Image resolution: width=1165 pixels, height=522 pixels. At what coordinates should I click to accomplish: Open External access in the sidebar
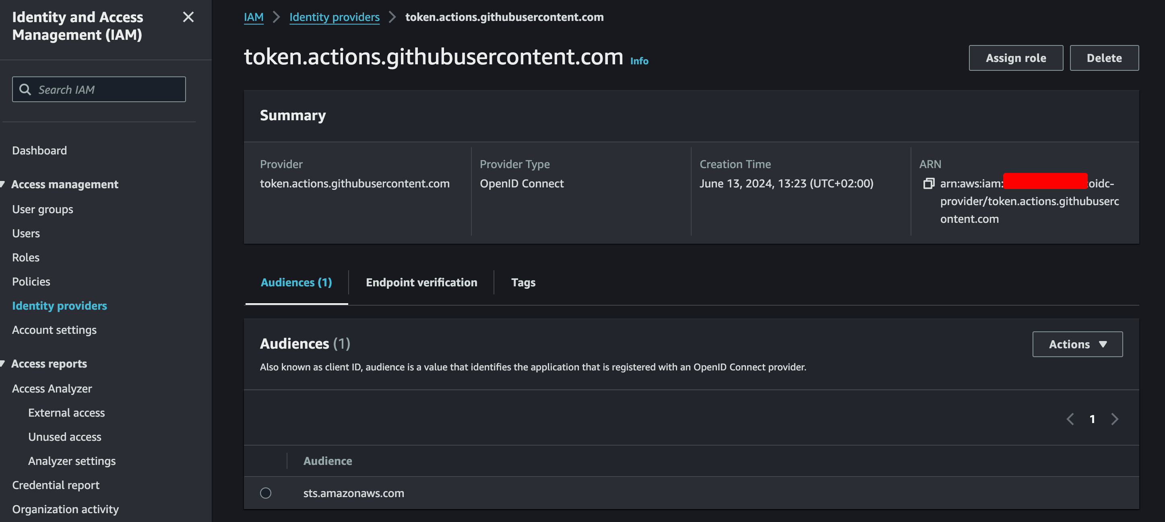(x=66, y=413)
